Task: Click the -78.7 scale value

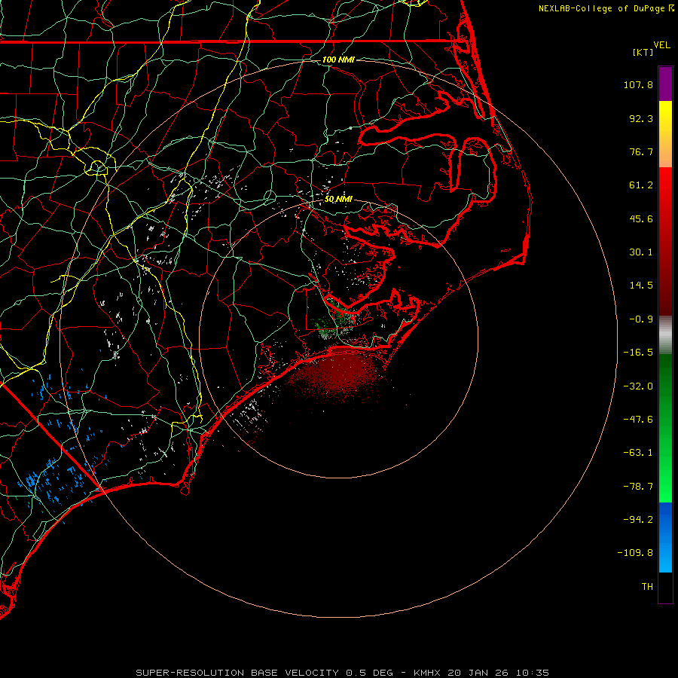Action: pyautogui.click(x=638, y=487)
